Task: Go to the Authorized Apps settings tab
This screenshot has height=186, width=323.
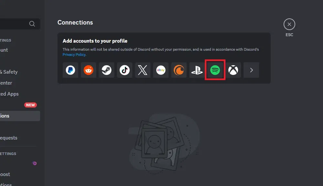Action: pyautogui.click(x=10, y=94)
